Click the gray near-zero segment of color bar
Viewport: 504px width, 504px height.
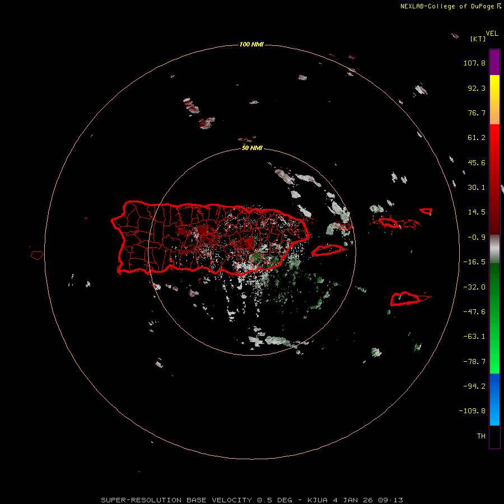click(494, 249)
